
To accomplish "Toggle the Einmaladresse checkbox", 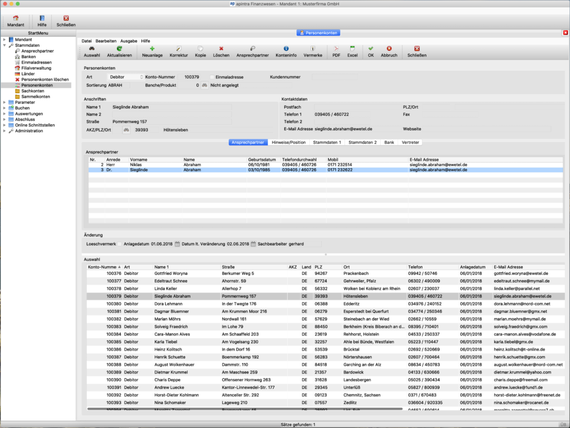I will tap(212, 76).
